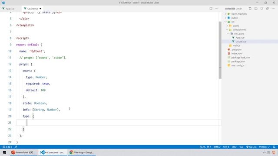This screenshot has width=278, height=156.
Task: Click 'required: true' on line 15
Action: click(37, 84)
